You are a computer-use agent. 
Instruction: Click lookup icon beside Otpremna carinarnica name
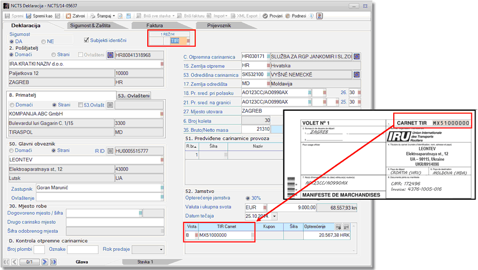click(x=357, y=56)
